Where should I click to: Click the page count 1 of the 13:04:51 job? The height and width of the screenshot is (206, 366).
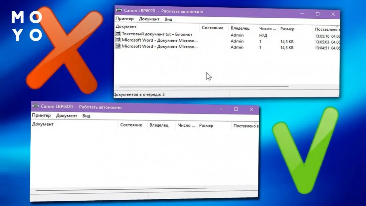[260, 47]
